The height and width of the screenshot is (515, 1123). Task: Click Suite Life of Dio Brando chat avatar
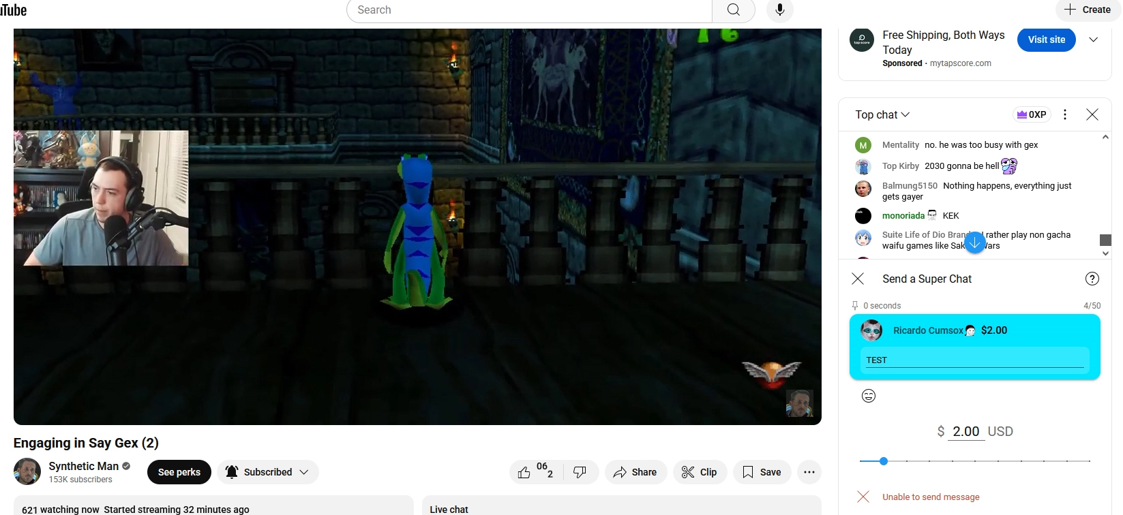click(x=863, y=238)
